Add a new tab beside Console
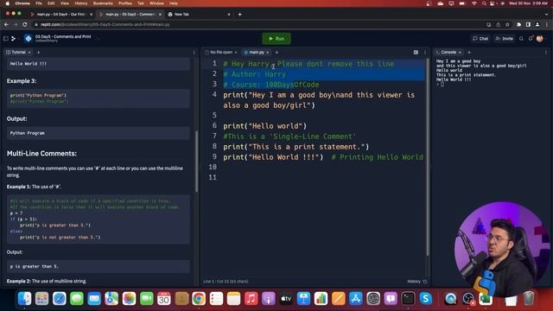 (469, 52)
